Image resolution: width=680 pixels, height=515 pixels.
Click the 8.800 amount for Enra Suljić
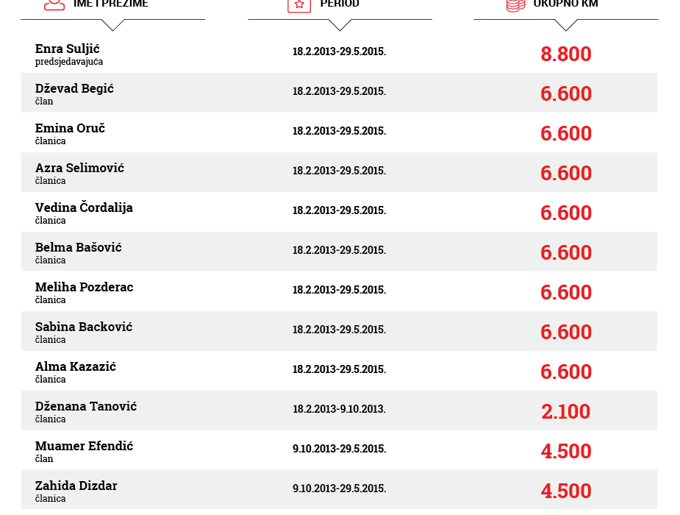coord(565,54)
